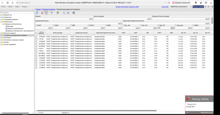Click the horizontal scrollbar under the table
The height and width of the screenshot is (115, 220).
pos(97,110)
